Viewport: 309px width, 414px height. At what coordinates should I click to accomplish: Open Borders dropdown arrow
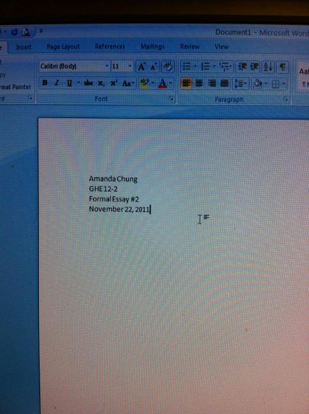point(283,84)
